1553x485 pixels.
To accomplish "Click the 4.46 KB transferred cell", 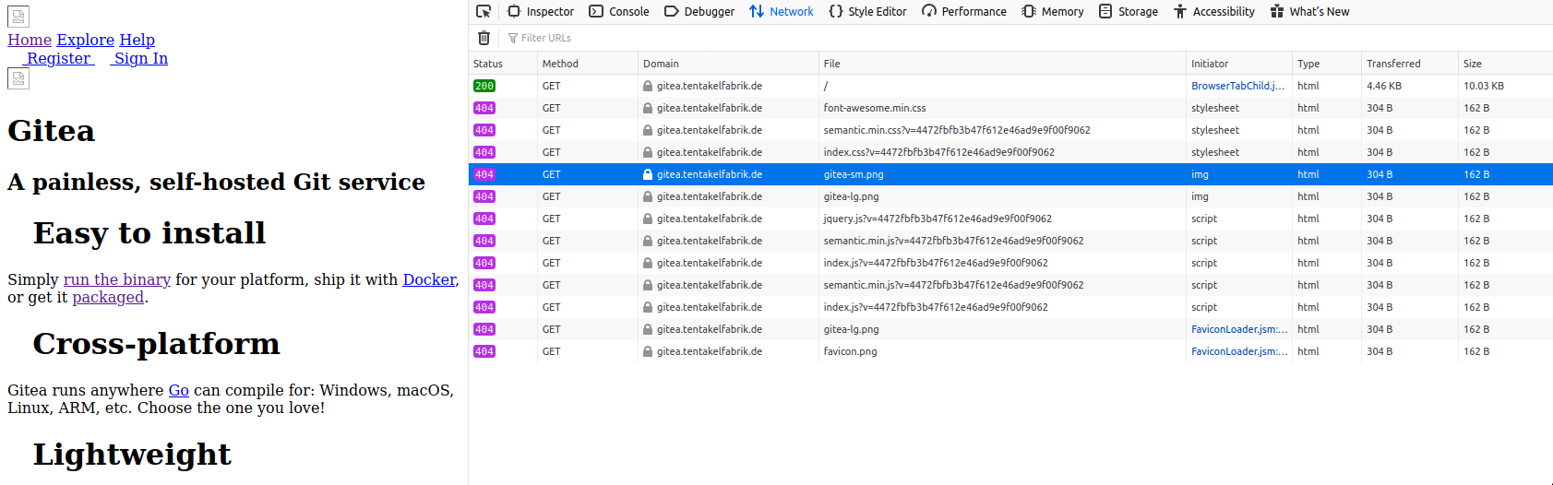I will click(1384, 86).
